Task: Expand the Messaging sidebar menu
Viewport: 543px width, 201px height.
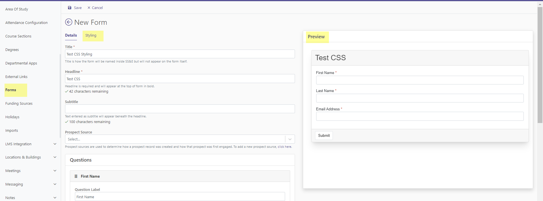Action: pos(55,184)
